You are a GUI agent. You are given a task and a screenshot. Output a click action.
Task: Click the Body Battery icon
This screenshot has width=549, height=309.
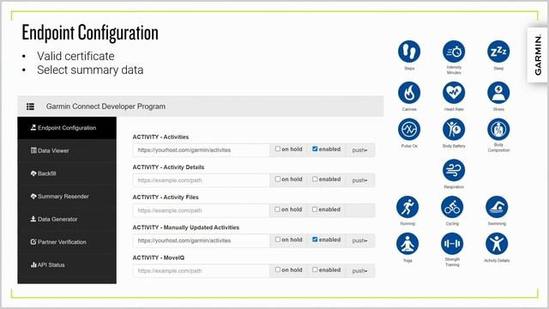pos(454,130)
